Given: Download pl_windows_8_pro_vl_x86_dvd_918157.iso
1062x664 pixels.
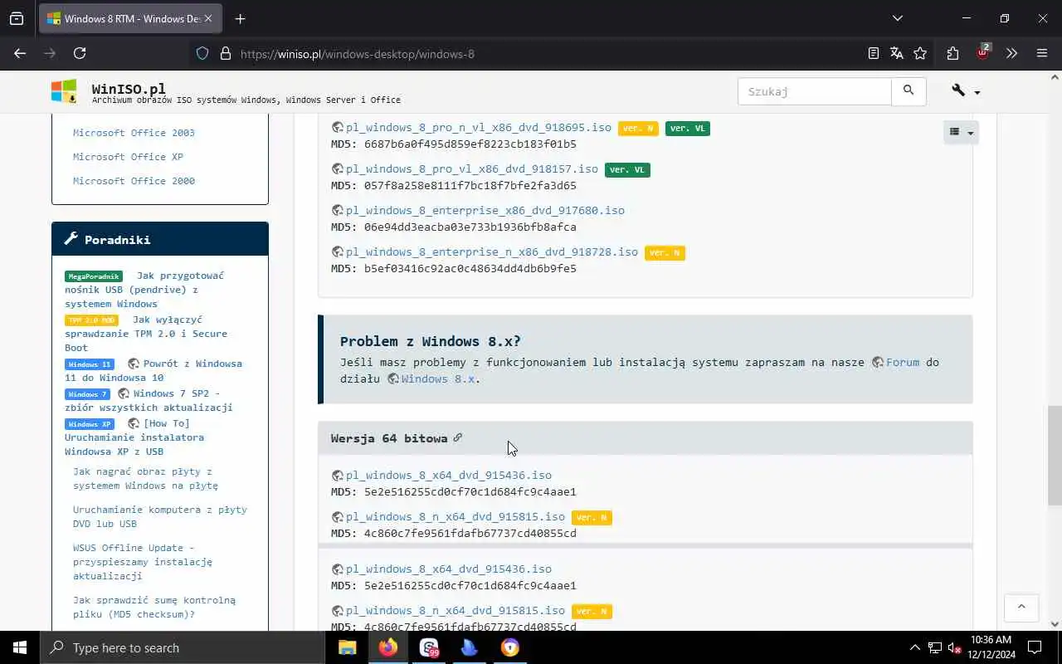Looking at the screenshot, I should pyautogui.click(x=472, y=169).
